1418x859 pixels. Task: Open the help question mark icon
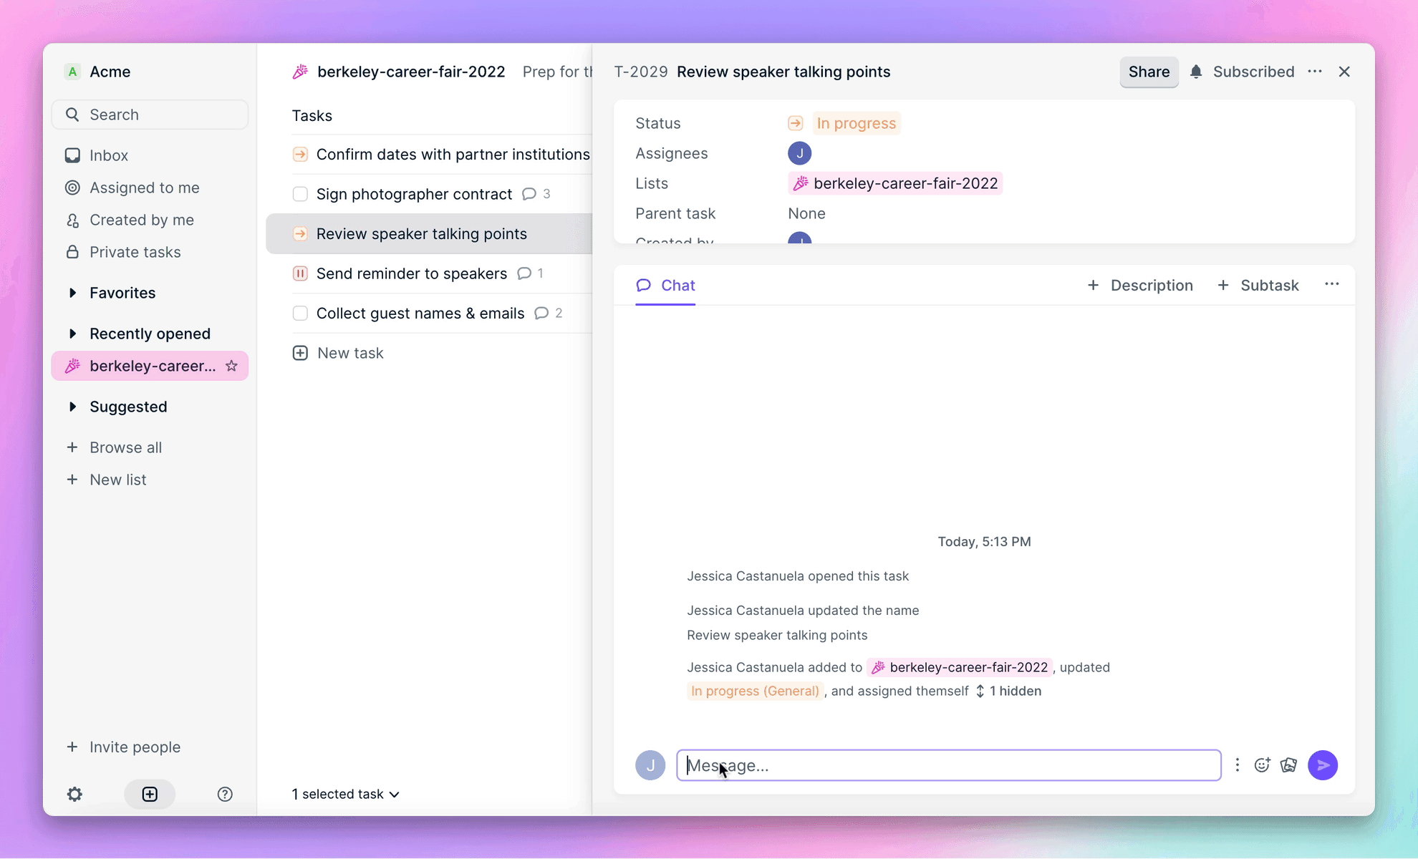coord(225,794)
